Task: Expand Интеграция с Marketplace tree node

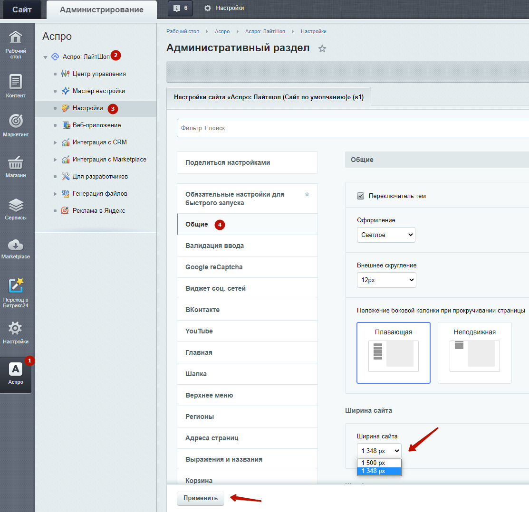Action: 55,160
